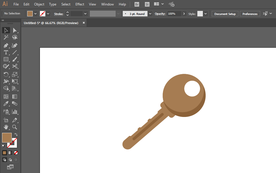Select the Pen tool
This screenshot has height=173, width=276.
tap(6, 45)
